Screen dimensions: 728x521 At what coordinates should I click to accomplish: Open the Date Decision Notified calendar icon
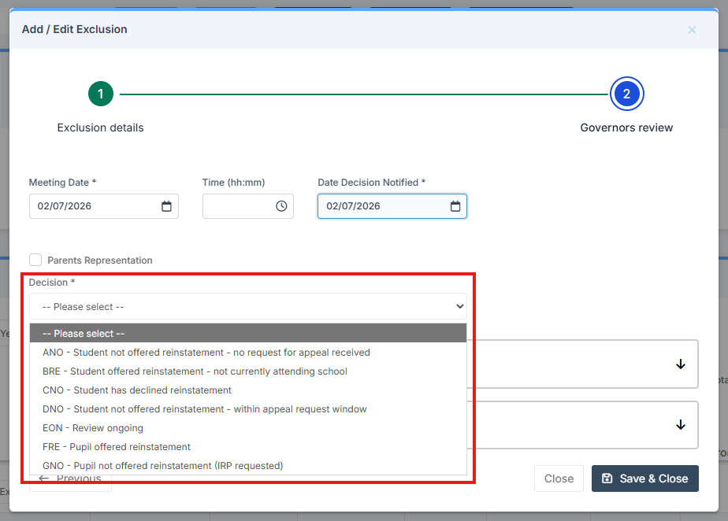[455, 206]
